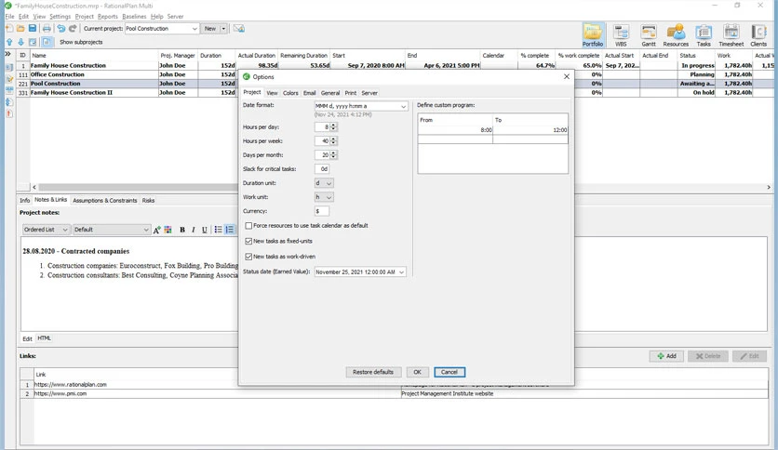Click the Cancel button
778x450 pixels.
449,372
